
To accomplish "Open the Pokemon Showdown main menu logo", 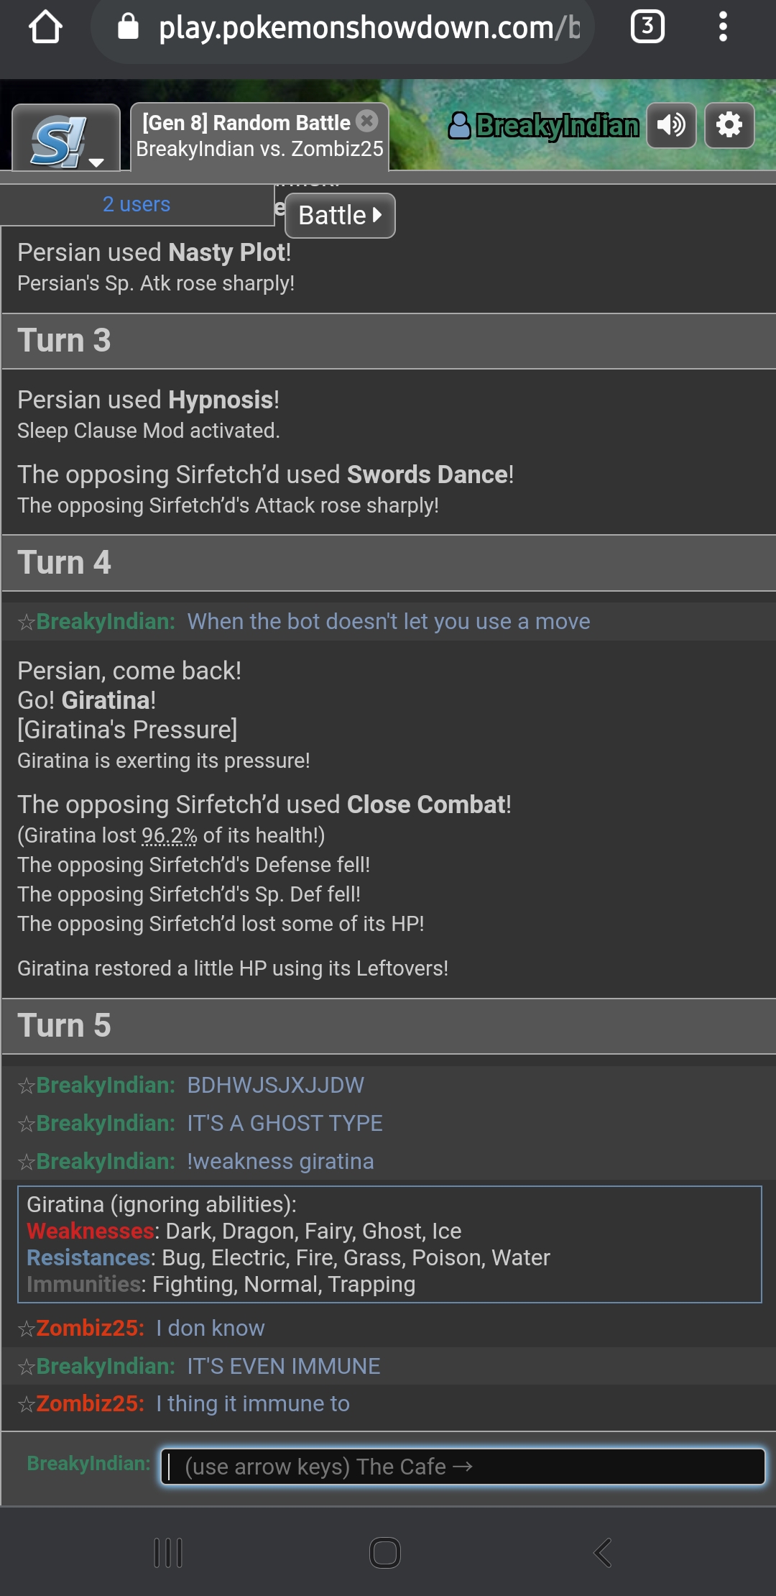I will (x=66, y=140).
